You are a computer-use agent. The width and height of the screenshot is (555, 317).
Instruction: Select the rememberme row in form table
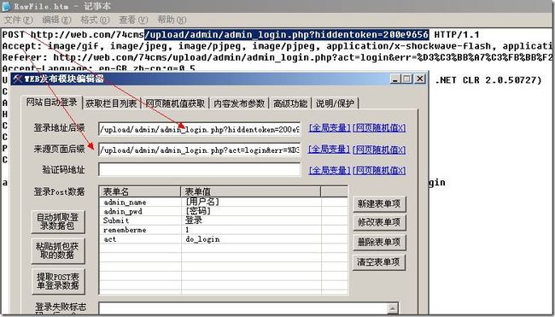(x=224, y=230)
